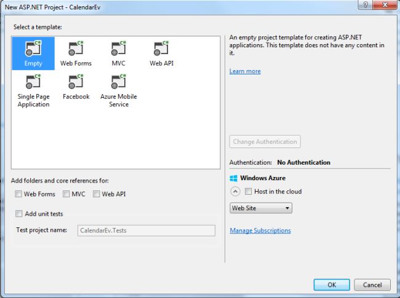Pick the Azure Mobile Service template

pyautogui.click(x=118, y=90)
